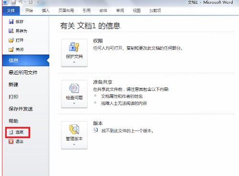Click the 有关 文档1 的信息 page title
This screenshot has height=176, width=239.
coord(90,26)
